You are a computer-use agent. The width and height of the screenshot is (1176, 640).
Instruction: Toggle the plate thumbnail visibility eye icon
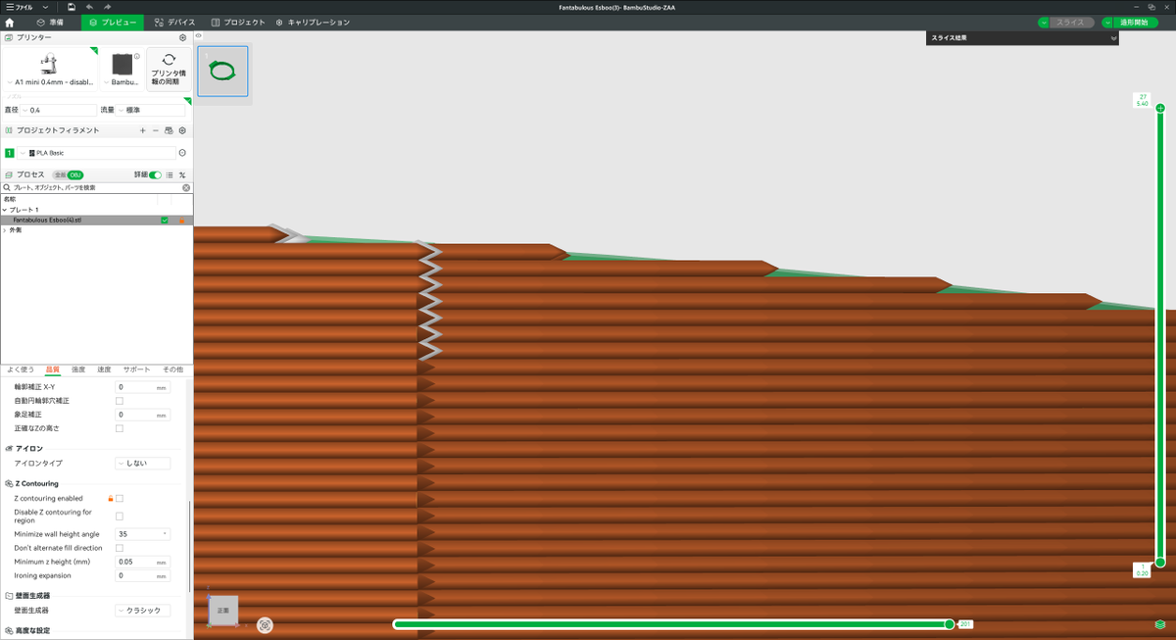click(x=199, y=36)
